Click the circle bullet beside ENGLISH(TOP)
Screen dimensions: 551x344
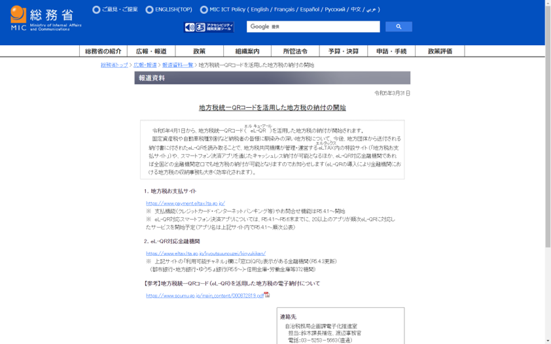(149, 10)
